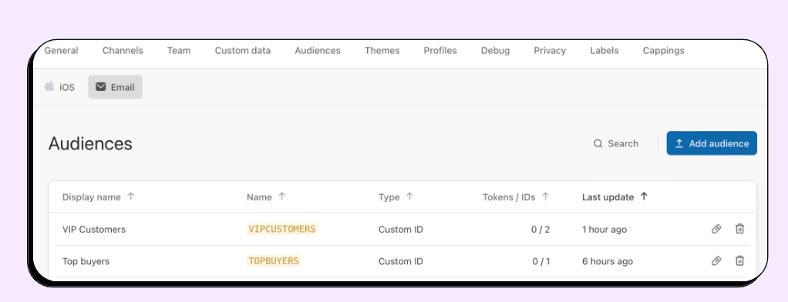788x302 pixels.
Task: Switch to the Custom data tab
Action: 243,51
